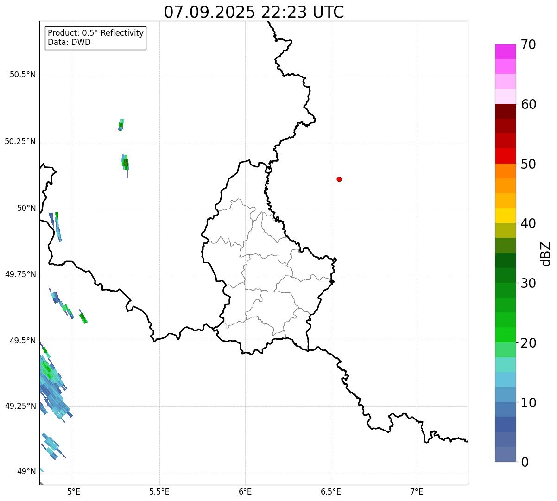This screenshot has height=501, width=557.
Task: Click the turquoise colorbar segment below 20
Action: pos(505,365)
